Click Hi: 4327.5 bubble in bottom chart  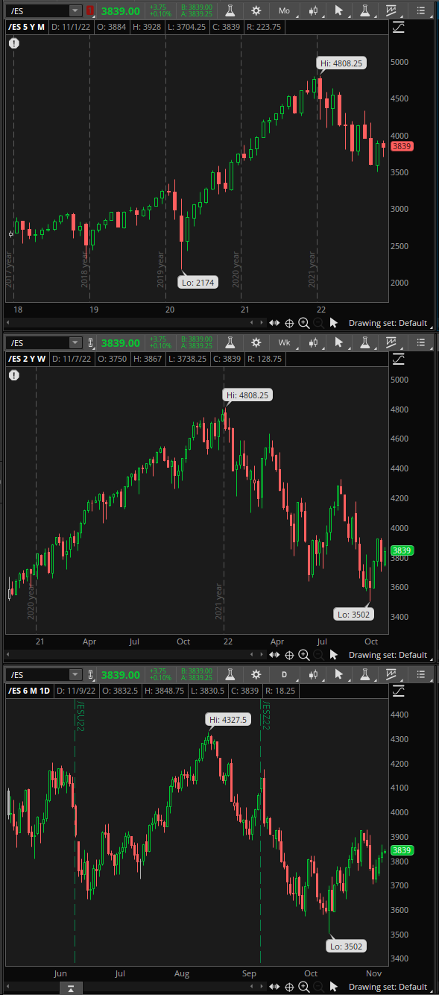[229, 720]
